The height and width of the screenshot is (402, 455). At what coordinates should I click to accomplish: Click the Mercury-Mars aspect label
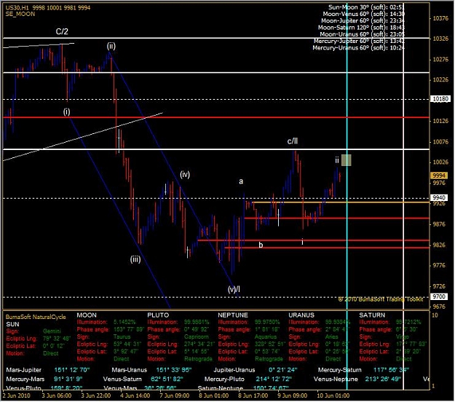pos(25,379)
